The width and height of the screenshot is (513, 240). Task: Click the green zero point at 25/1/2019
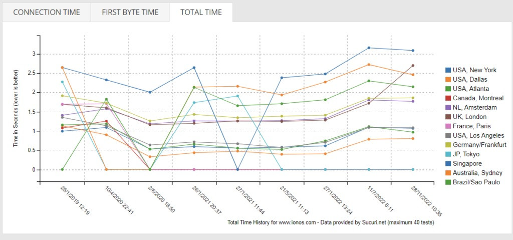(62, 170)
